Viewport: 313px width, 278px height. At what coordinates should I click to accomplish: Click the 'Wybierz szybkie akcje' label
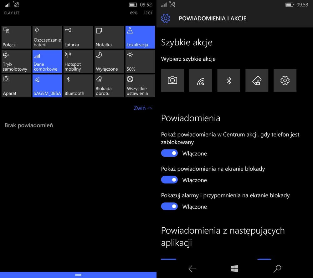tap(188, 59)
